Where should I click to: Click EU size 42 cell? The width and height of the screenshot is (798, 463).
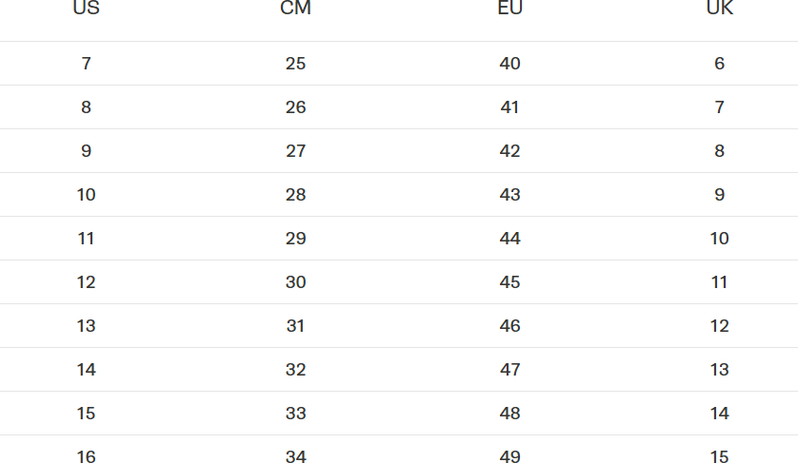click(509, 151)
